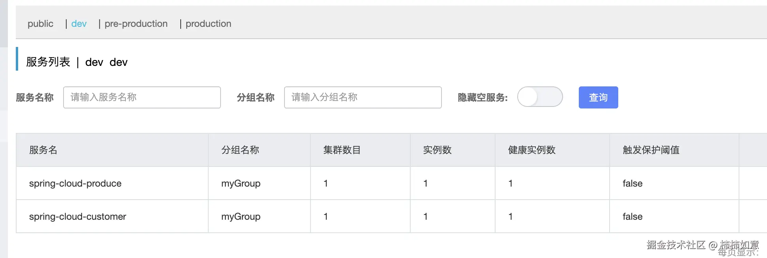The image size is (767, 258).
Task: Toggle the 隐藏空服务 switch
Action: 540,97
